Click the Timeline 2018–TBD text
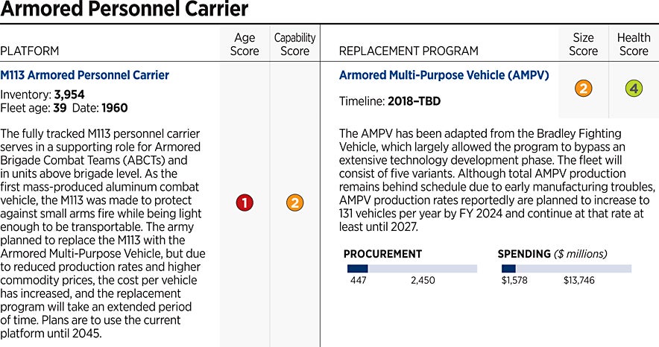This screenshot has height=347, width=659. point(385,101)
